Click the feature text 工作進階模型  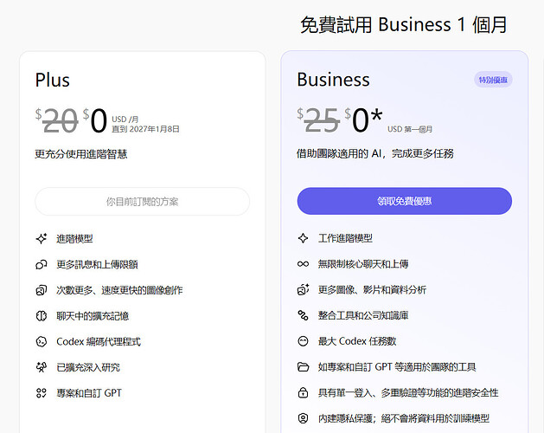click(x=345, y=238)
